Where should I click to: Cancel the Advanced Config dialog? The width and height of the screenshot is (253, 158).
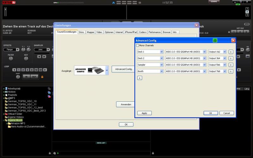click(226, 113)
